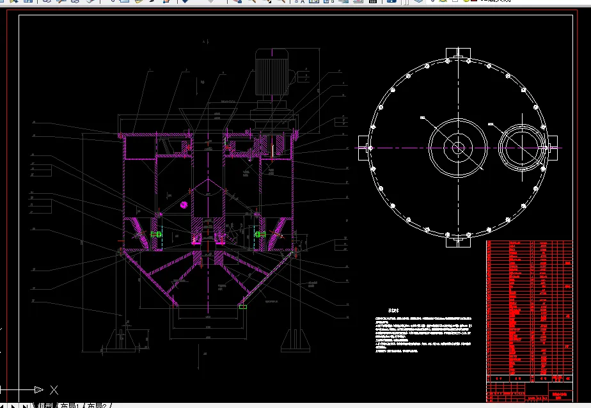Open the 布局2 layout tab
Viewport: 591px width, 408px height.
[x=97, y=405]
